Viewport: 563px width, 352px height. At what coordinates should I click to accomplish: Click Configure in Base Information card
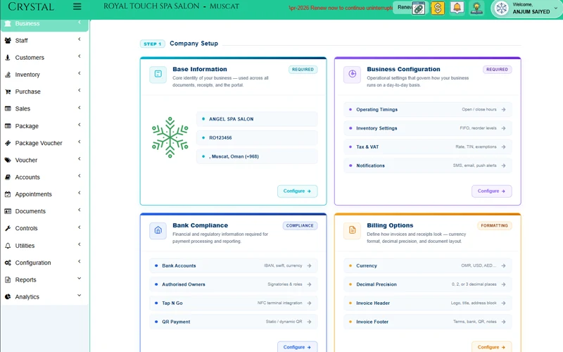(297, 191)
